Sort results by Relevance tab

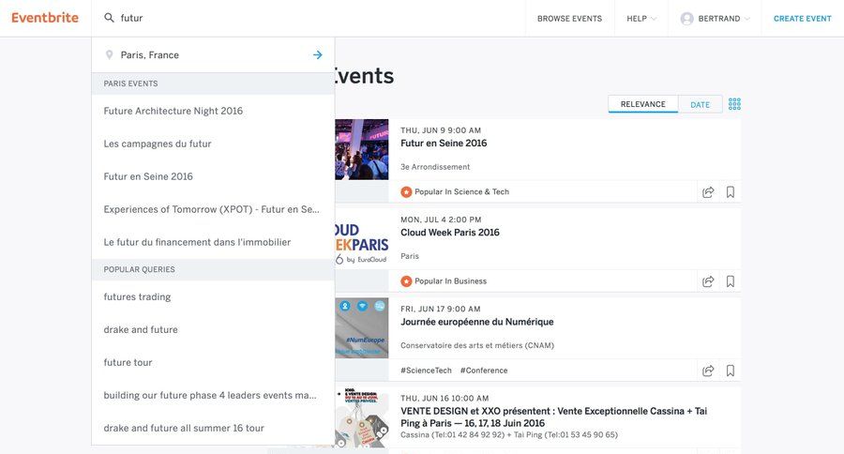[642, 104]
